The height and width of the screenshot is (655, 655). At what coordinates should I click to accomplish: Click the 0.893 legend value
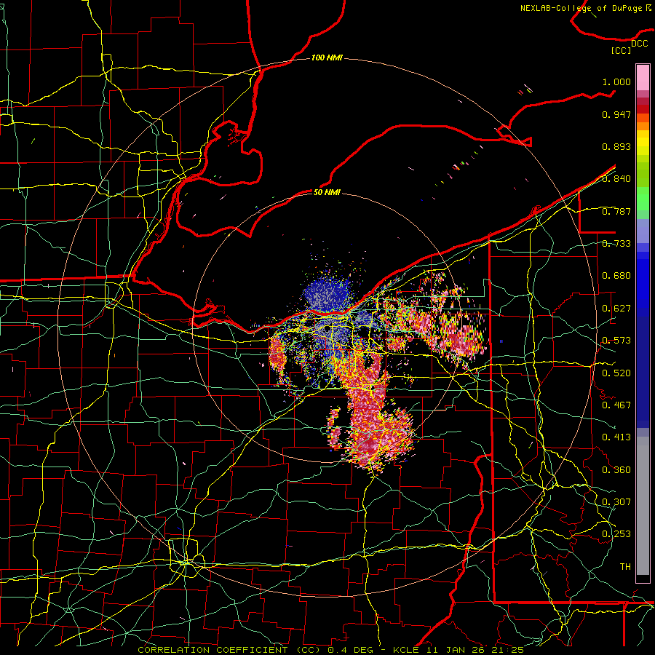[x=616, y=146]
